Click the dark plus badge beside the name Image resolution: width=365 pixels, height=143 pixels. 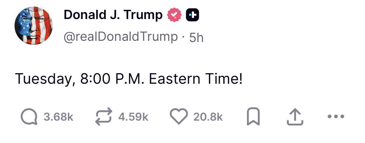pyautogui.click(x=193, y=15)
